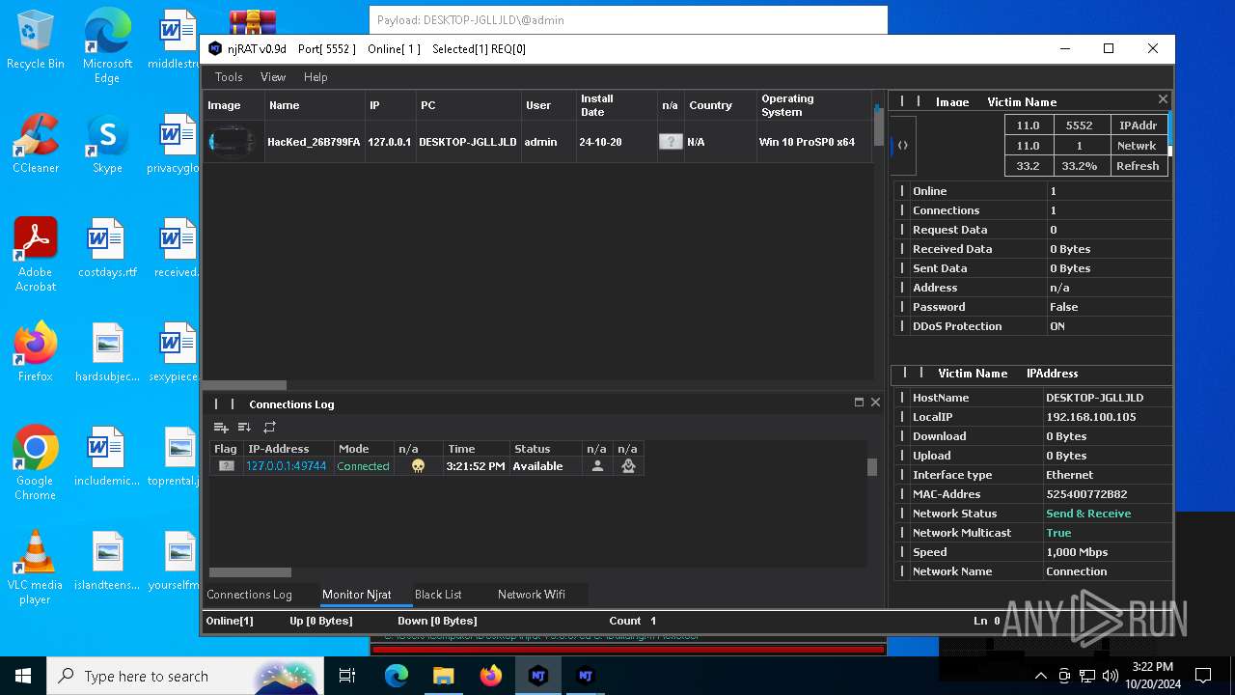Click the IP-Address column header in Connections Log

click(x=288, y=449)
